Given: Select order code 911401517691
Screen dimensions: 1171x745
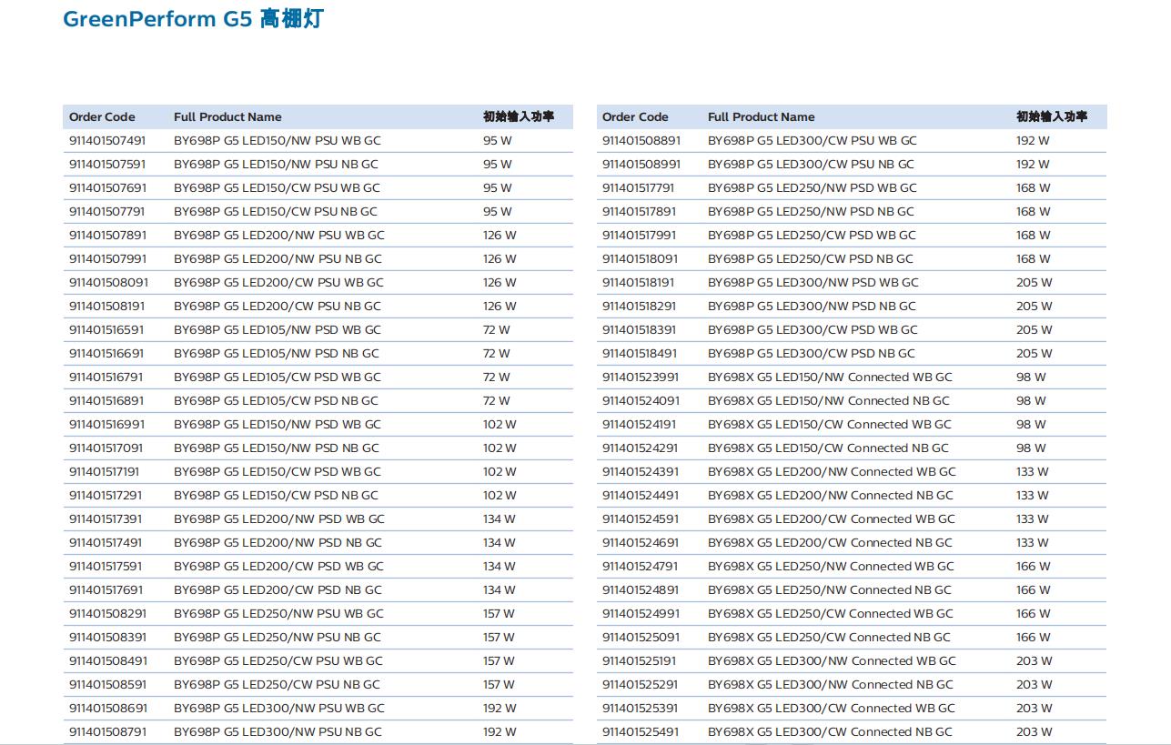Looking at the screenshot, I should 106,590.
